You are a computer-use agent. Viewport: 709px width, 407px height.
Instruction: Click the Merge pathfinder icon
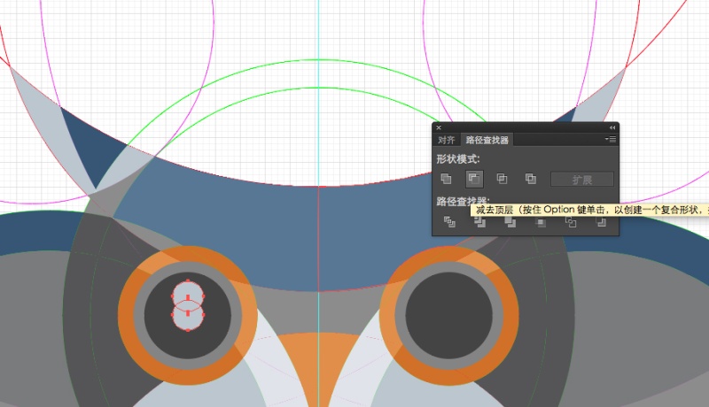point(510,221)
